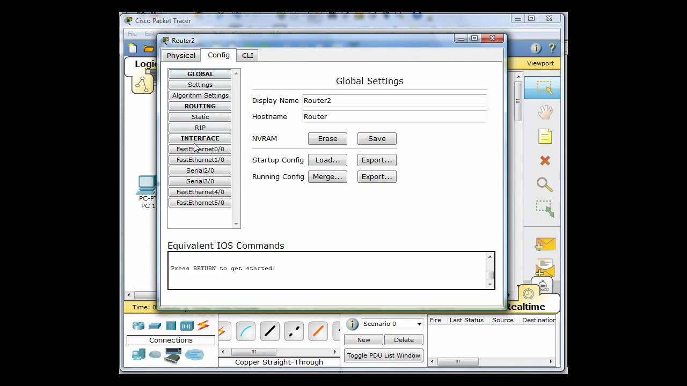The height and width of the screenshot is (386, 687).
Task: Select the Wireless Devices category icon
Action: click(187, 325)
